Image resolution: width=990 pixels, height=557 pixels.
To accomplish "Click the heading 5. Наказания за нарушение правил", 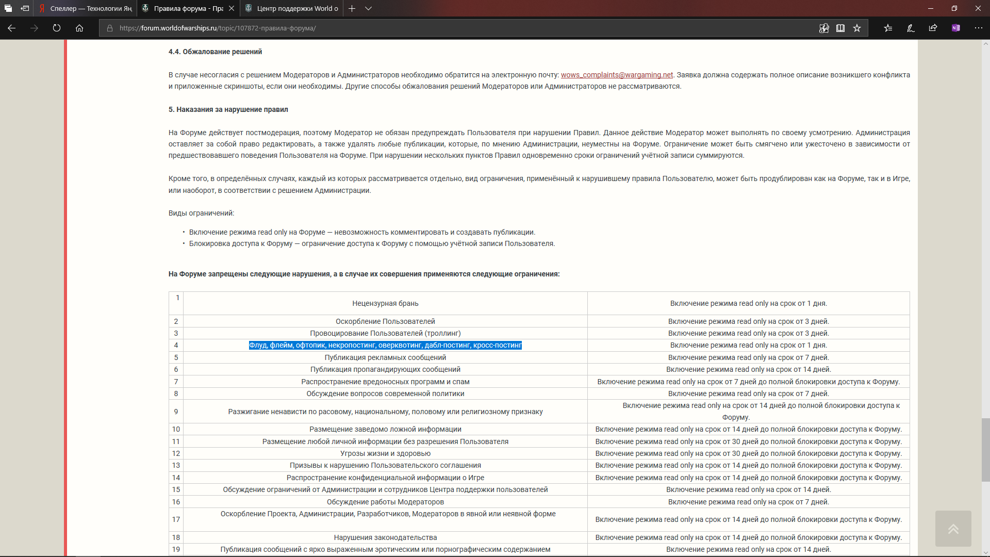I will tap(228, 109).
